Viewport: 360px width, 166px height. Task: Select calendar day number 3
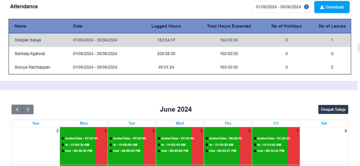pos(105,131)
